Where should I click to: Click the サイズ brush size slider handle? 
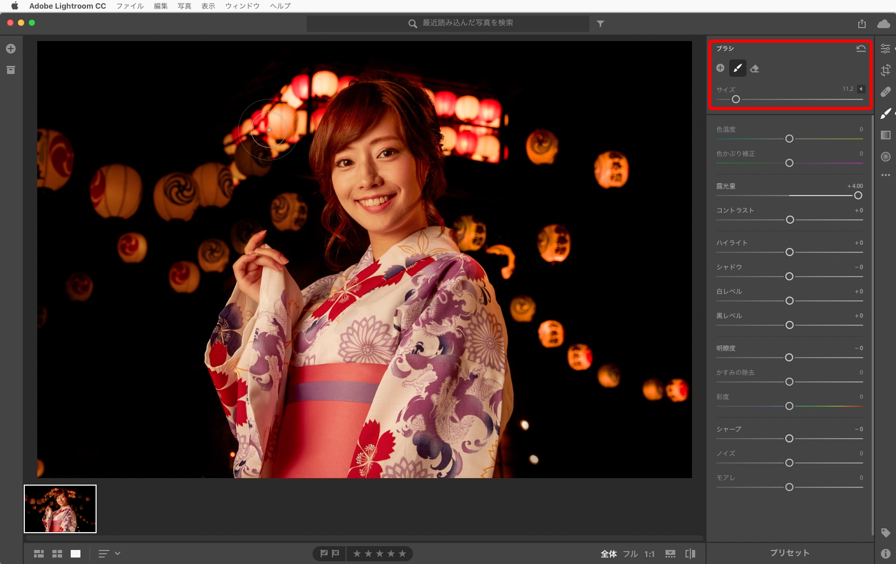736,99
